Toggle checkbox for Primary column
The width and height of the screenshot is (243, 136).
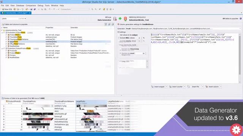(6, 55)
